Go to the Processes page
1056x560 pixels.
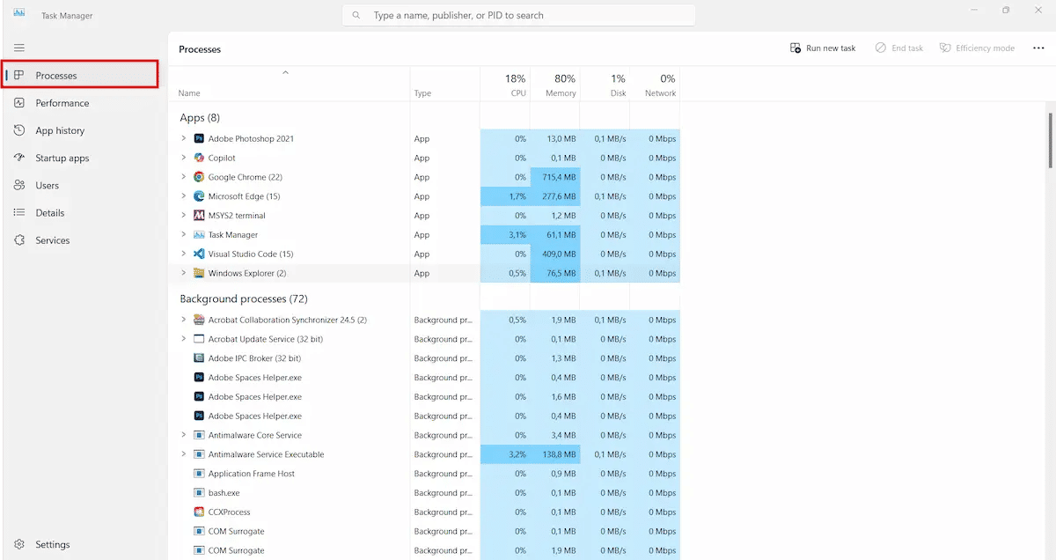(x=81, y=75)
